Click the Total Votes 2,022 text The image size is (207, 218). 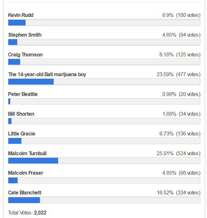27,213
